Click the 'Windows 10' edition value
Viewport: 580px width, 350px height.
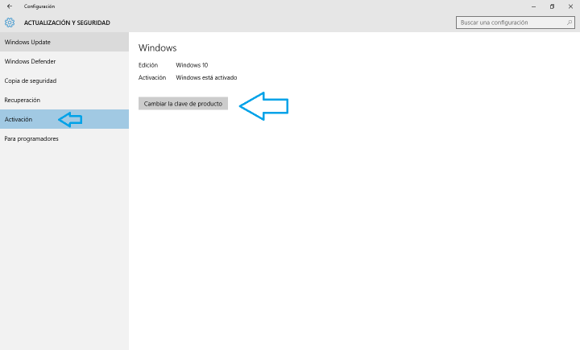point(192,65)
